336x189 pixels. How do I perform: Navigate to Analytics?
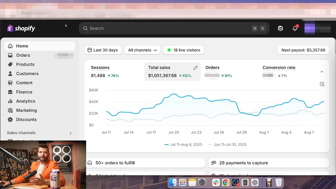[40, 101]
